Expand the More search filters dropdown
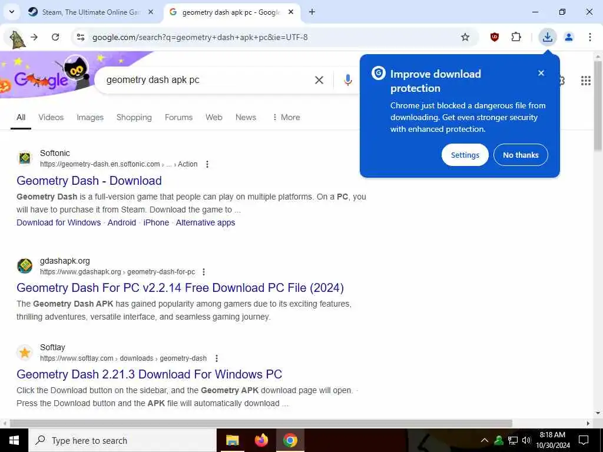The width and height of the screenshot is (603, 452). pyautogui.click(x=286, y=118)
